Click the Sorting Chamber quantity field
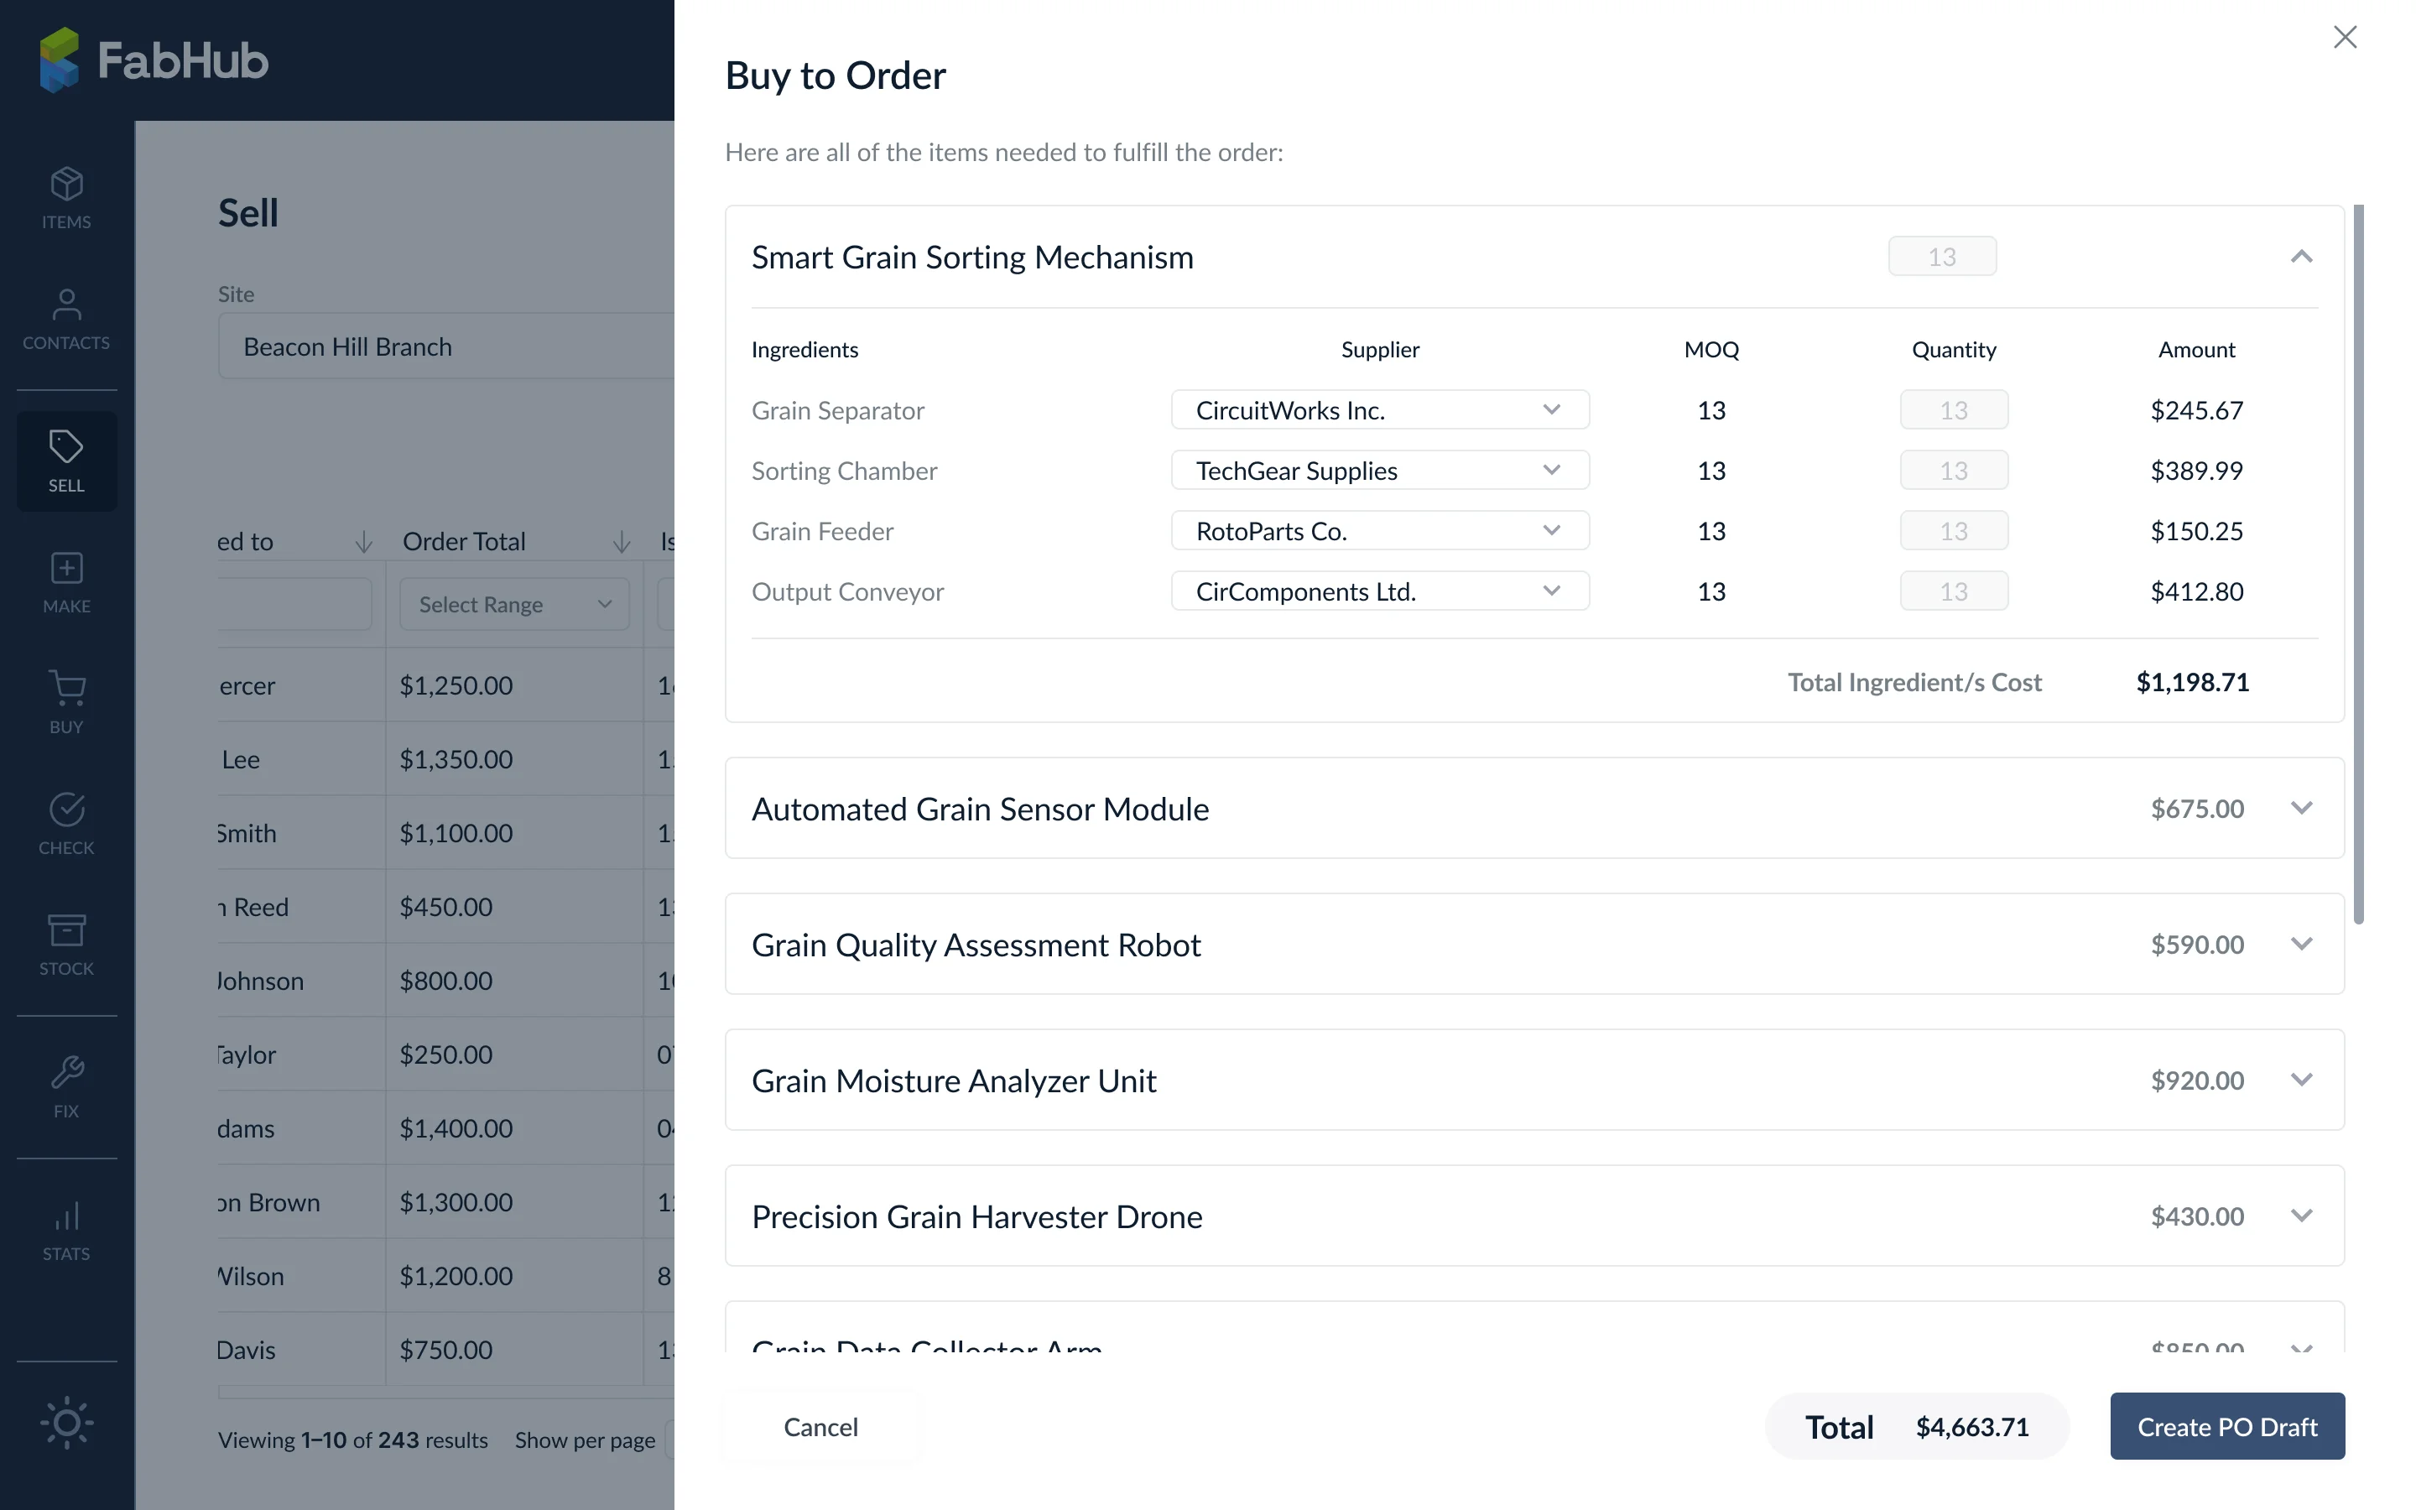The height and width of the screenshot is (1510, 2416). click(x=1954, y=471)
